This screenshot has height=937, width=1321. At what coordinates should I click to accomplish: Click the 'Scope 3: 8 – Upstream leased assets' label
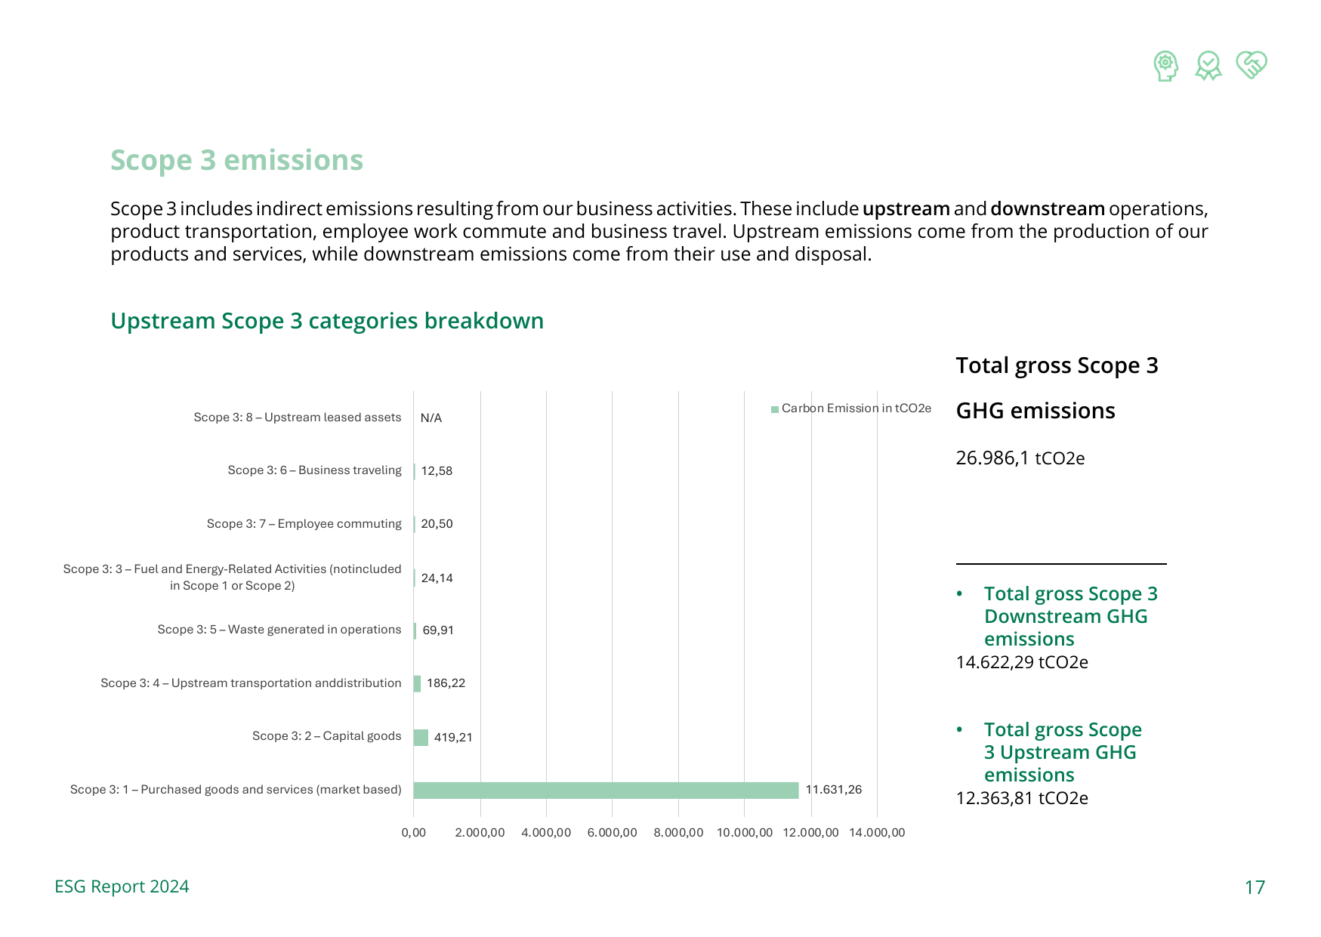pos(298,418)
